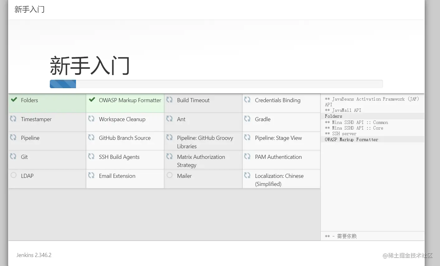Click the Mina SSHD API :: Common log entry
Viewport: 440px width, 266px height.
tap(357, 122)
